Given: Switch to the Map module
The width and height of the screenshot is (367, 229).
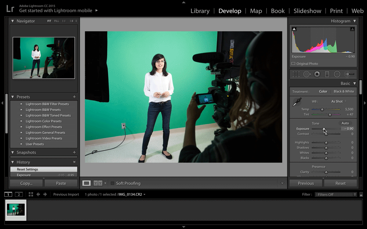Looking at the screenshot, I should [256, 11].
